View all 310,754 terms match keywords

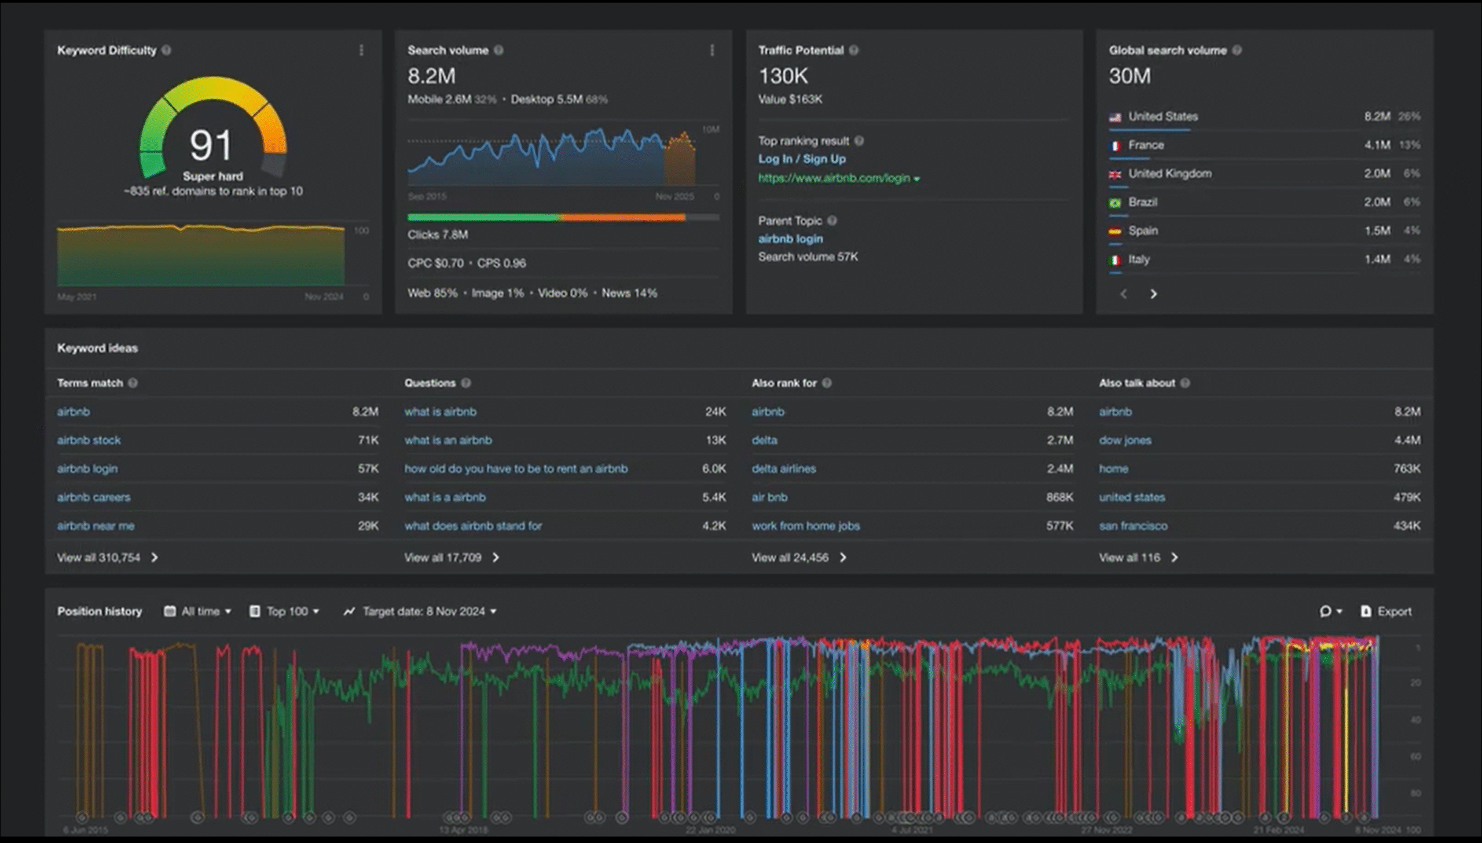(x=107, y=558)
